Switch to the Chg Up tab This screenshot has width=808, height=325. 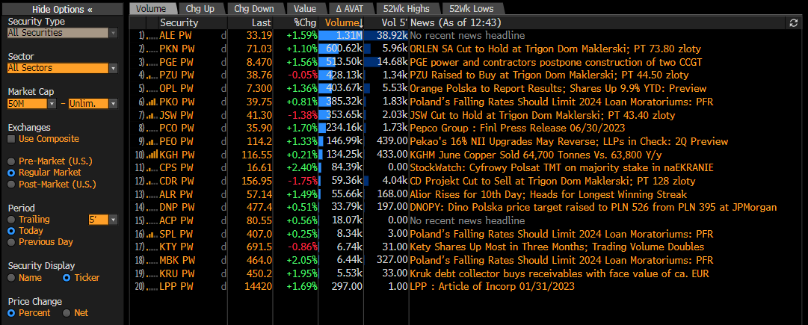click(200, 9)
